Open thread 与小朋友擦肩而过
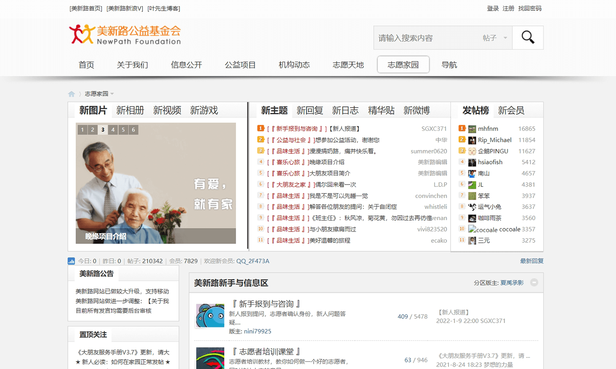 [x=333, y=230]
